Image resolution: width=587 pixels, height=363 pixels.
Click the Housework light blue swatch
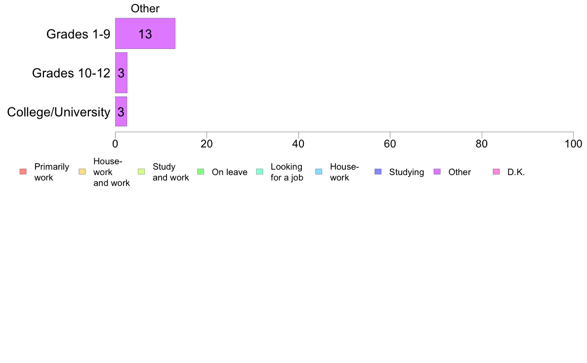(x=319, y=172)
